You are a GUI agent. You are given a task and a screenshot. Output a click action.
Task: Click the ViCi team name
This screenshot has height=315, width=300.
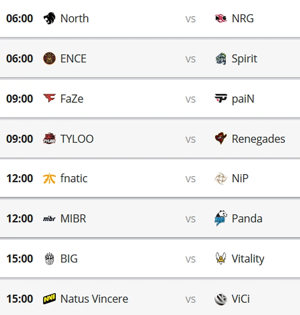241,299
